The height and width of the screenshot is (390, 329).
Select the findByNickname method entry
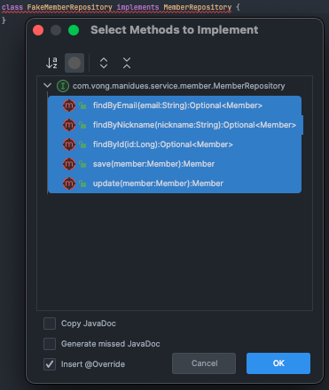175,125
